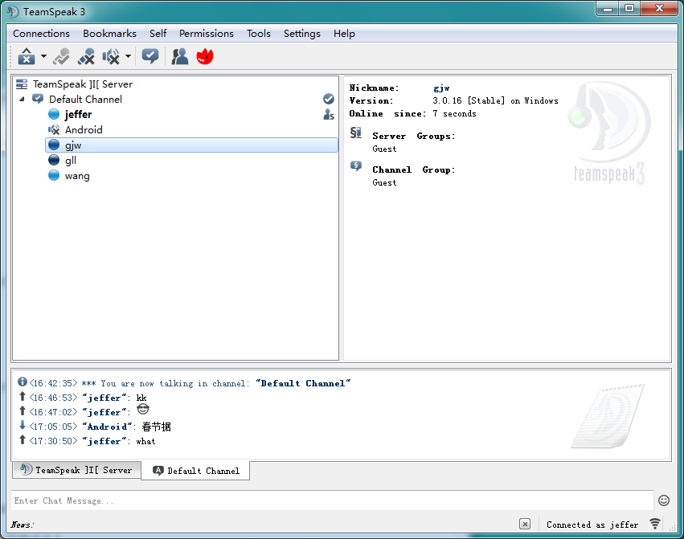Open the Help menu
684x539 pixels.
pyautogui.click(x=344, y=34)
